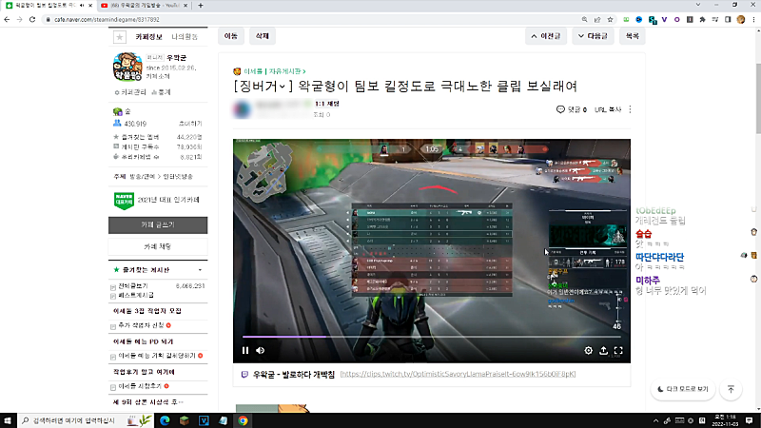Open the Extensions puzzle icon
Image resolution: width=761 pixels, height=428 pixels.
tap(702, 19)
